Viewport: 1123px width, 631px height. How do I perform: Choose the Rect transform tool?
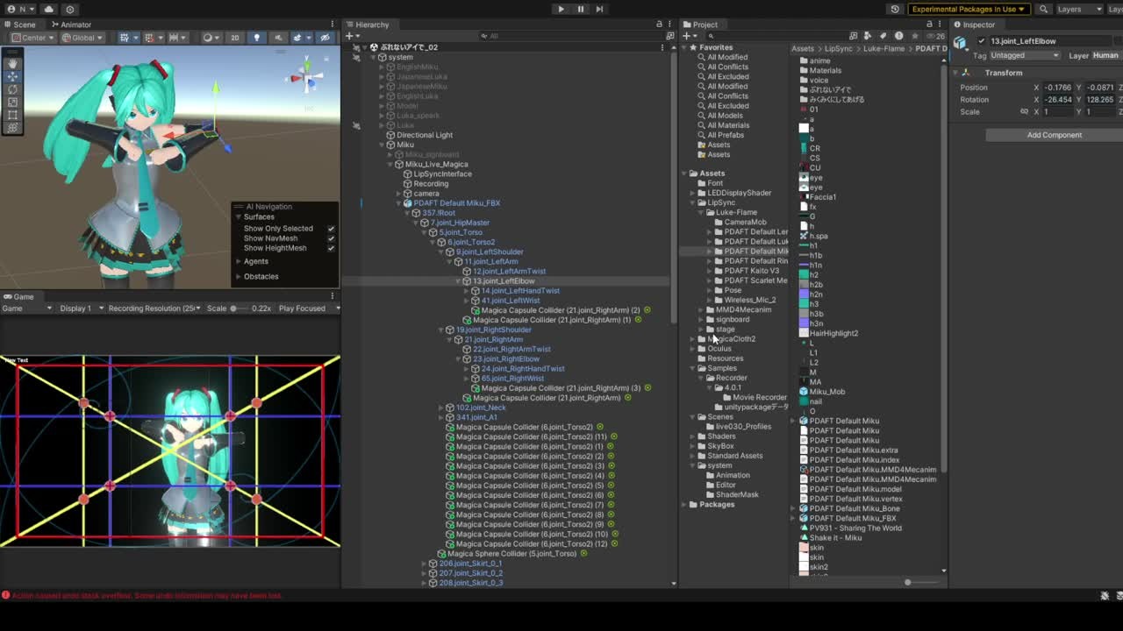12,115
